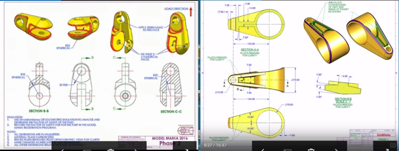Click the PHASE 1 title block text
Screen dimensions: 399x151
[x=384, y=139]
